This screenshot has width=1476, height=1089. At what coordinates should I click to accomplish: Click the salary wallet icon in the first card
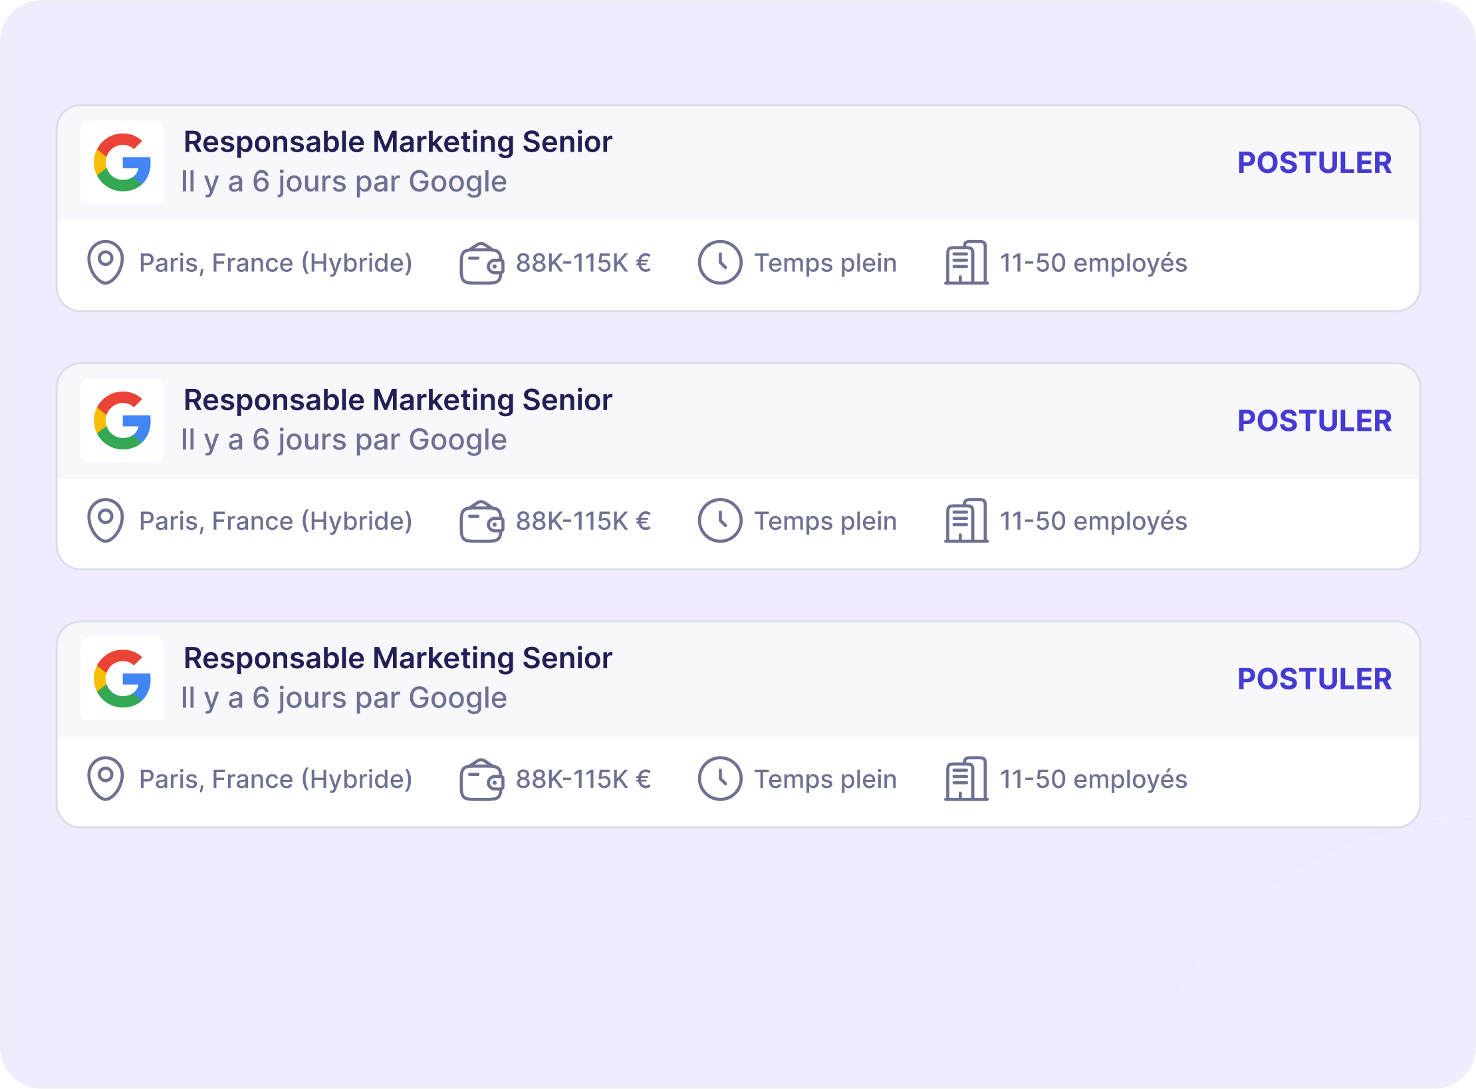[x=481, y=264]
